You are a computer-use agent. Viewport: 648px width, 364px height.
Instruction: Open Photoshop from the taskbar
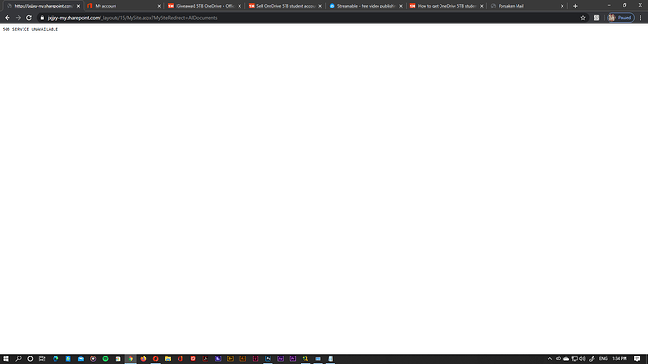(268, 359)
